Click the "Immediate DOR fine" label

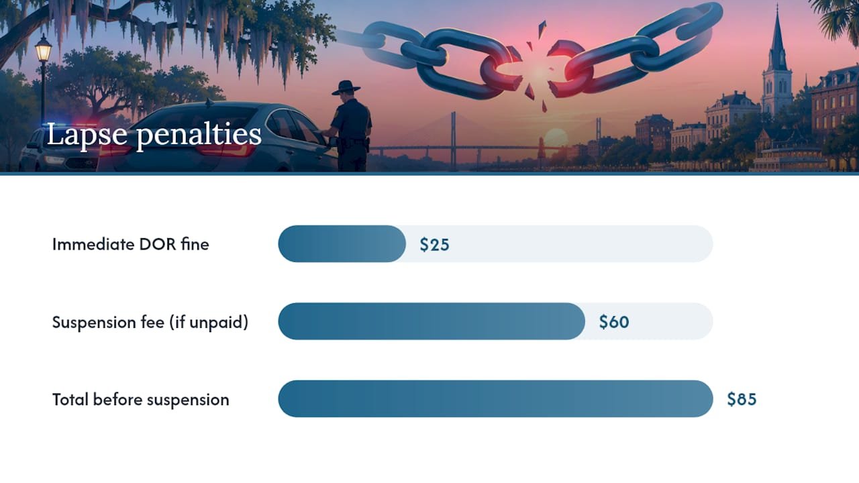tap(131, 244)
